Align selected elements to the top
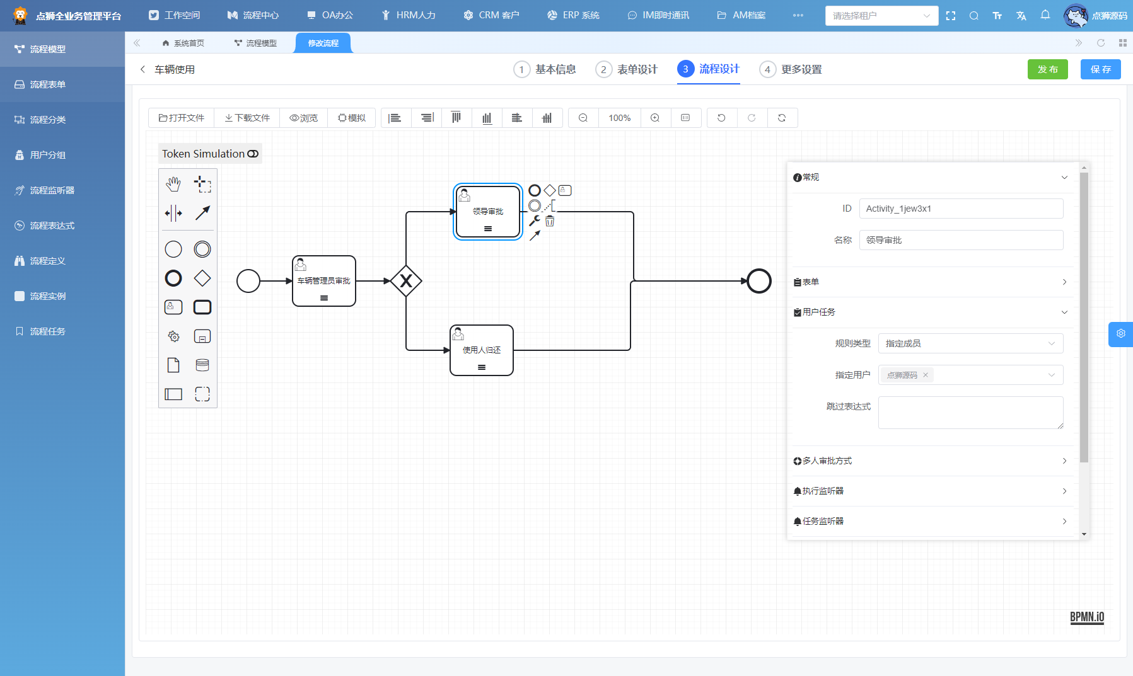The height and width of the screenshot is (676, 1133). [456, 118]
